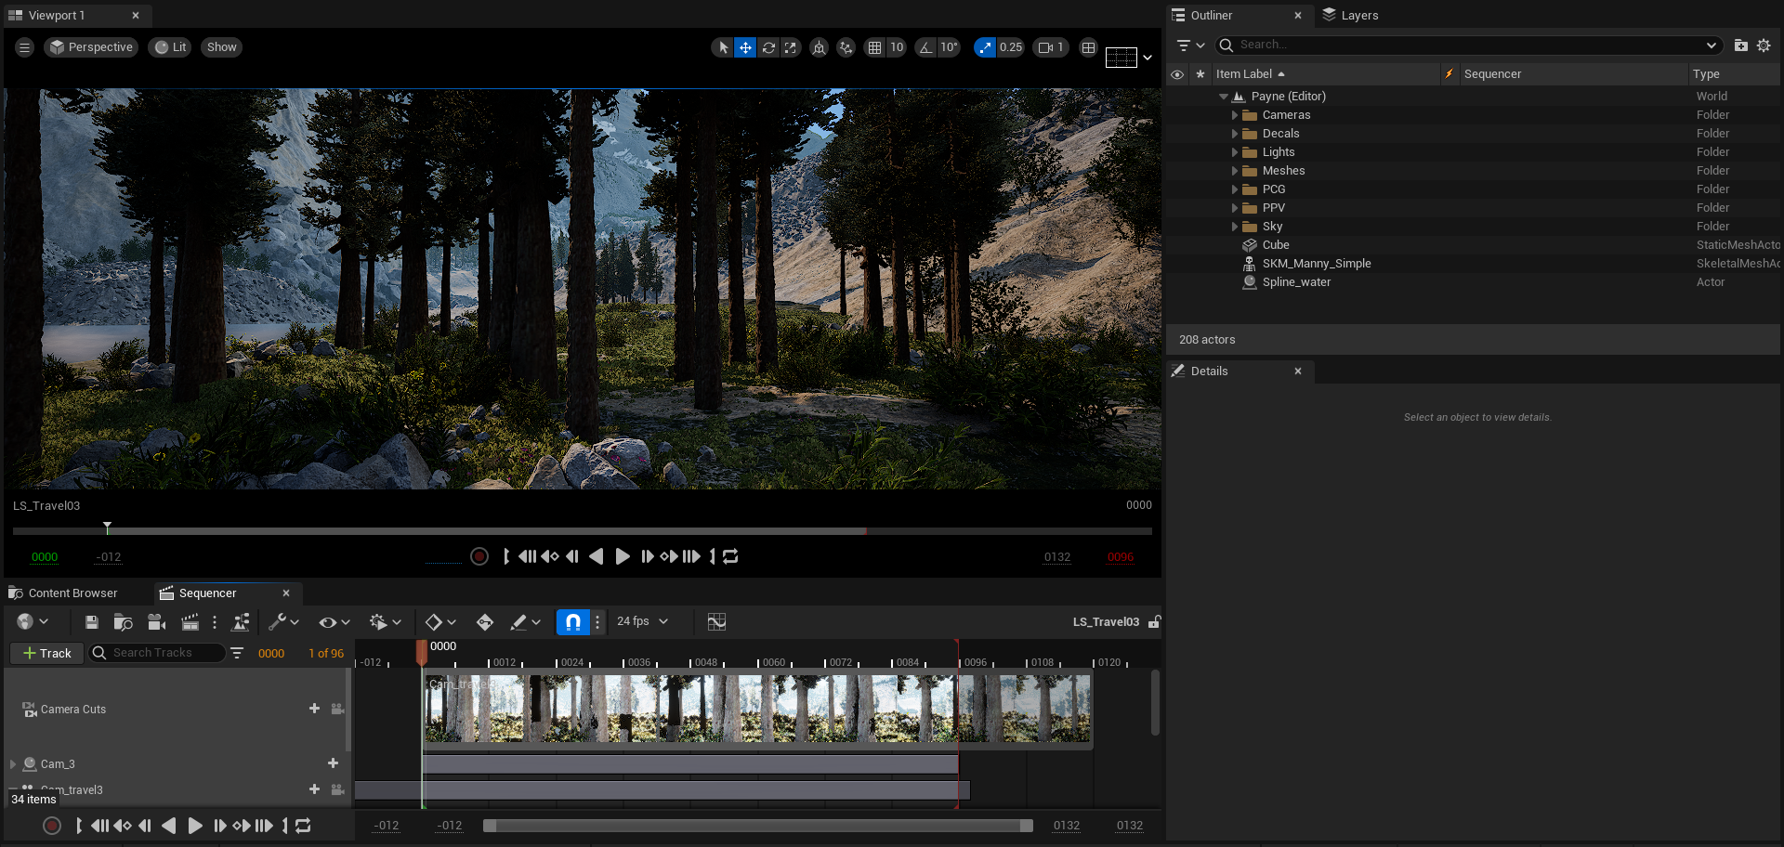Add camera cut with plus icon
This screenshot has height=847, width=1784.
click(x=314, y=709)
